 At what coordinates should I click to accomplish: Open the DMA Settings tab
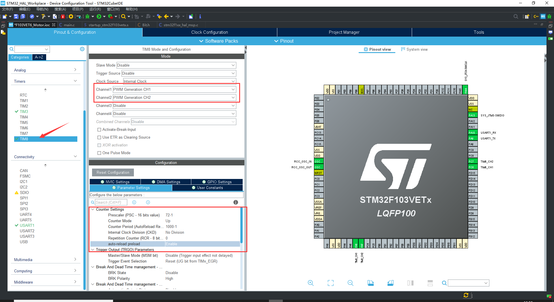[x=166, y=182]
